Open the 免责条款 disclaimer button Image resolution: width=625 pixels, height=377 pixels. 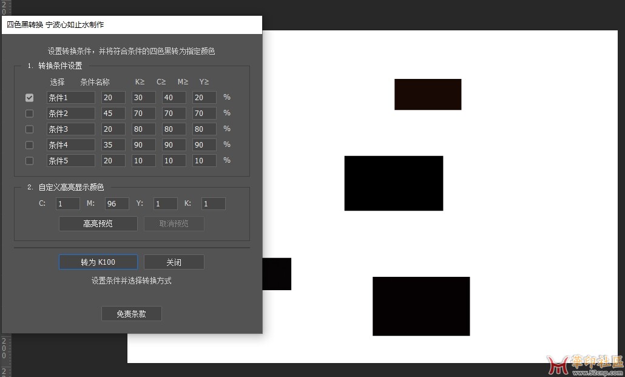coord(132,314)
